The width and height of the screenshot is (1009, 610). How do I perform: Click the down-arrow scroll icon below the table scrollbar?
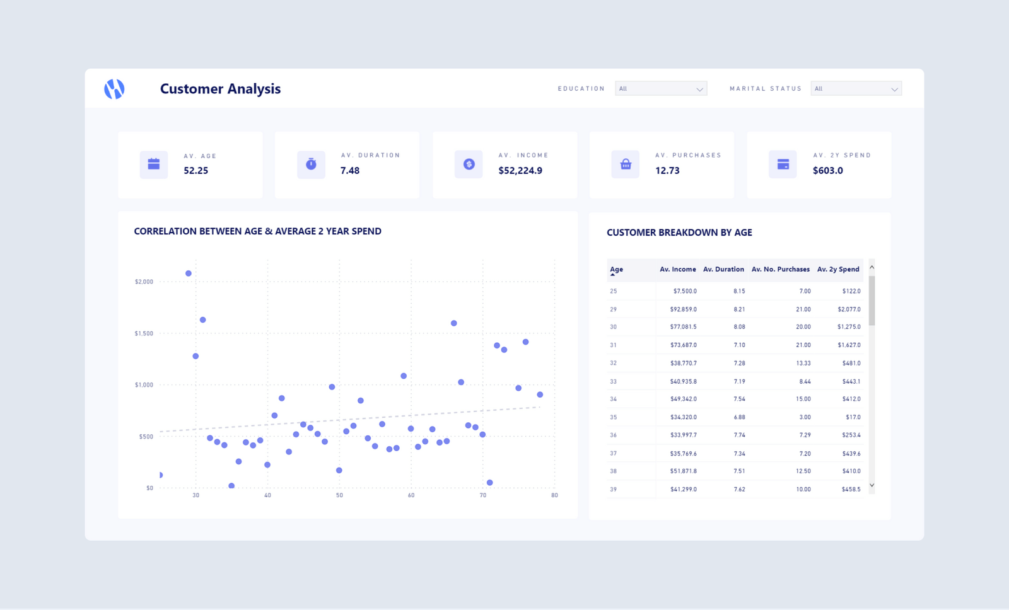872,485
